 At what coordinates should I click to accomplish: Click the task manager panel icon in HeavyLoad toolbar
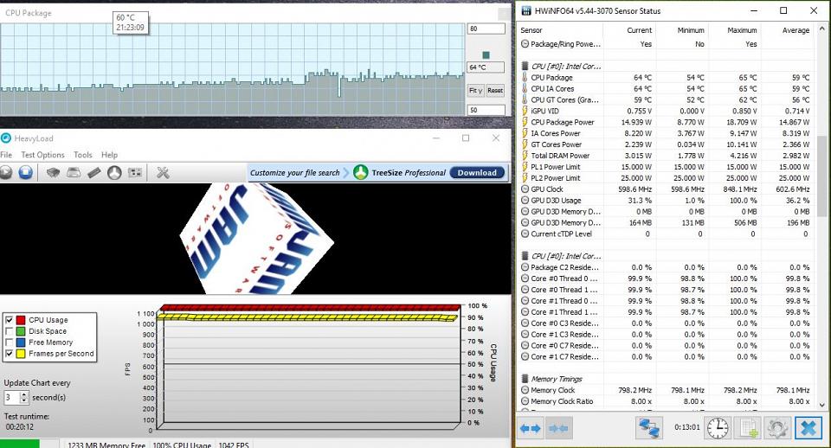(135, 173)
